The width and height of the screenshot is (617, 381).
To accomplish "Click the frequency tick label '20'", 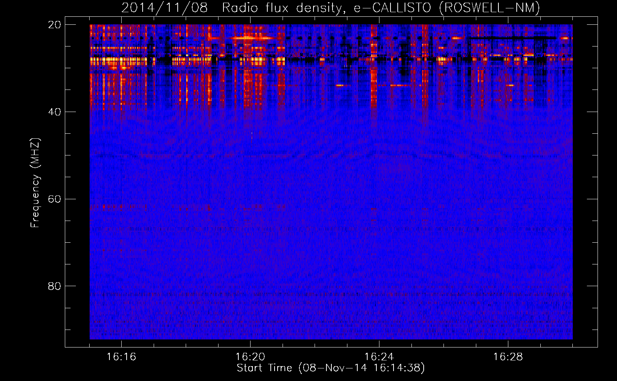I will pos(55,25).
